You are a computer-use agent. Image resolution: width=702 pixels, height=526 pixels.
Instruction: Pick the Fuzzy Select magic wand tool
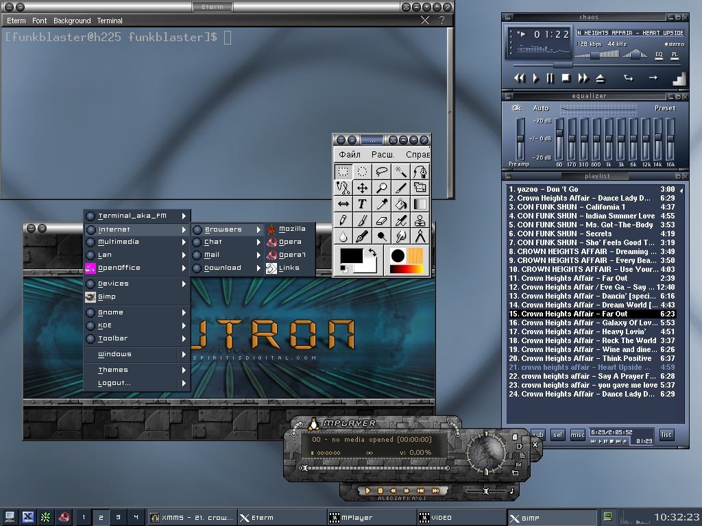coord(400,172)
